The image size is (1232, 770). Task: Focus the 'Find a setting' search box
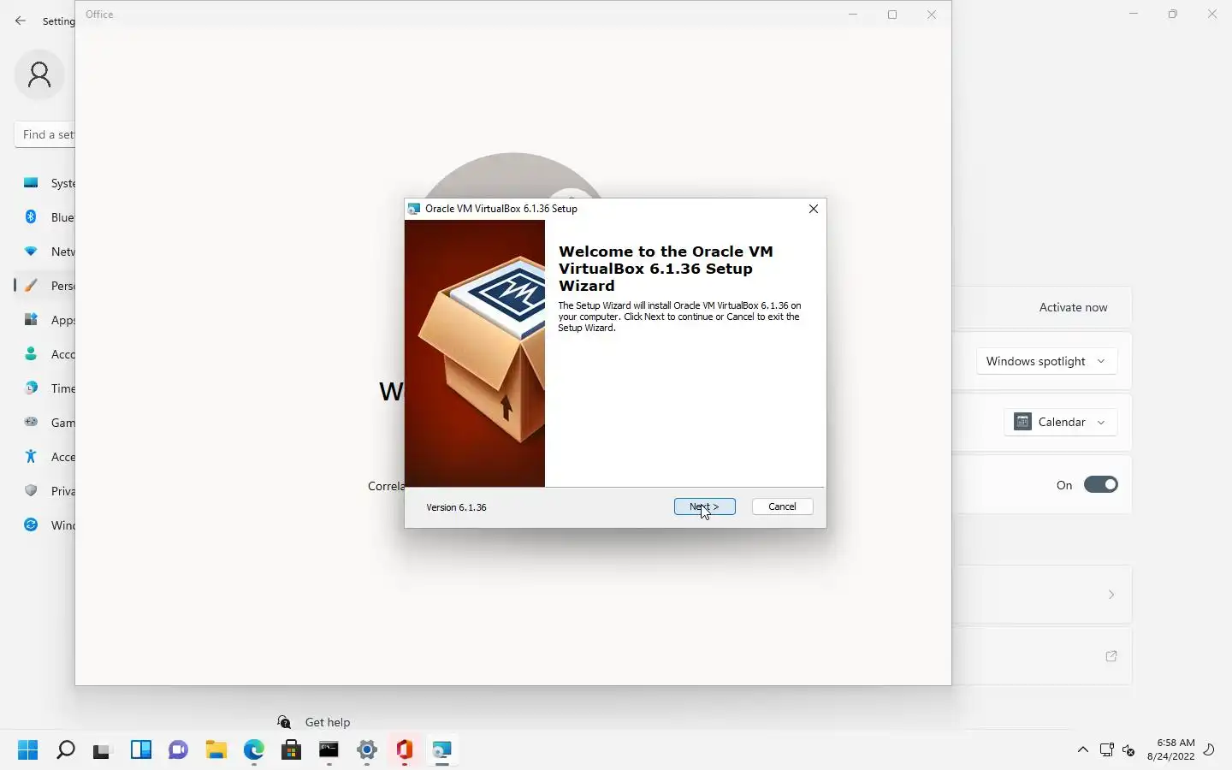(44, 134)
